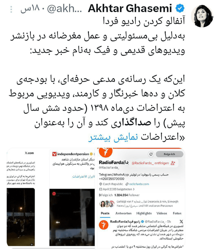
Task: Click the X logo on the RadioFarda post
Action: [x=181, y=222]
